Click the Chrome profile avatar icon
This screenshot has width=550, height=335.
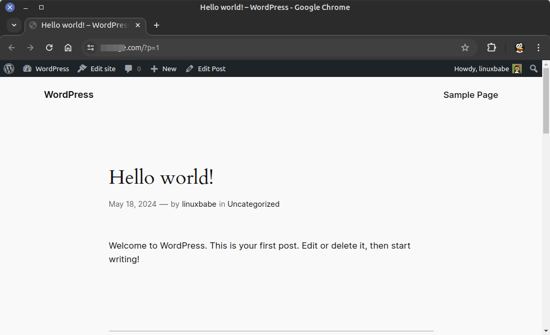(x=519, y=48)
